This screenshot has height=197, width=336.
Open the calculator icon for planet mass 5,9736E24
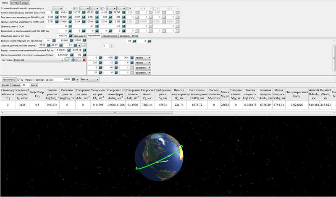[71, 55]
